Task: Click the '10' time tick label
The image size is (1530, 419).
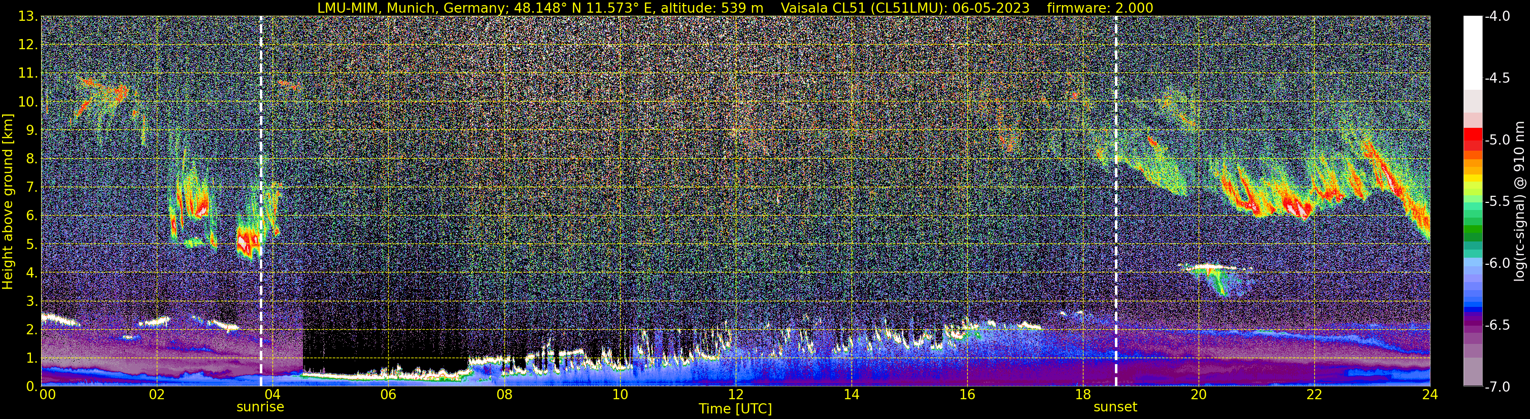Action: point(620,395)
